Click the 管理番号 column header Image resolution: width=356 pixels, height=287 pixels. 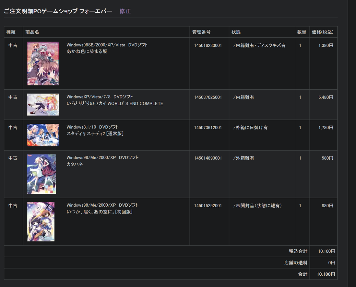pyautogui.click(x=201, y=32)
